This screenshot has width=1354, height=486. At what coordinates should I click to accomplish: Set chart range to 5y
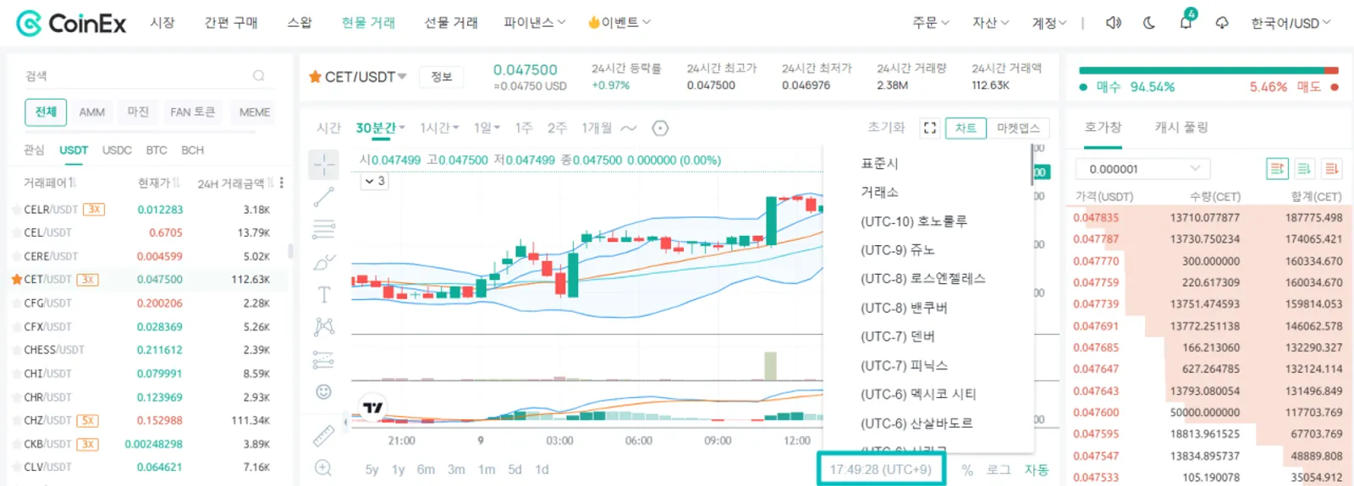click(372, 470)
